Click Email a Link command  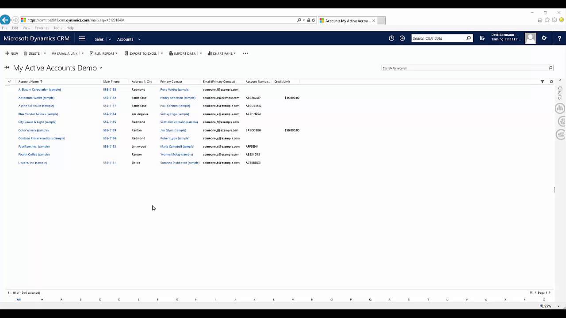pos(65,53)
